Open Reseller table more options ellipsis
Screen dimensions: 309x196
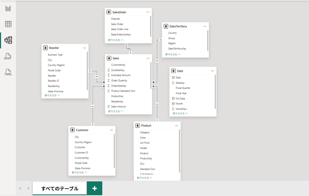[85, 48]
